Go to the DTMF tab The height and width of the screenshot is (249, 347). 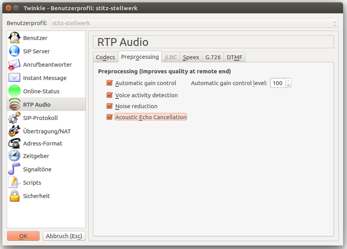234,57
